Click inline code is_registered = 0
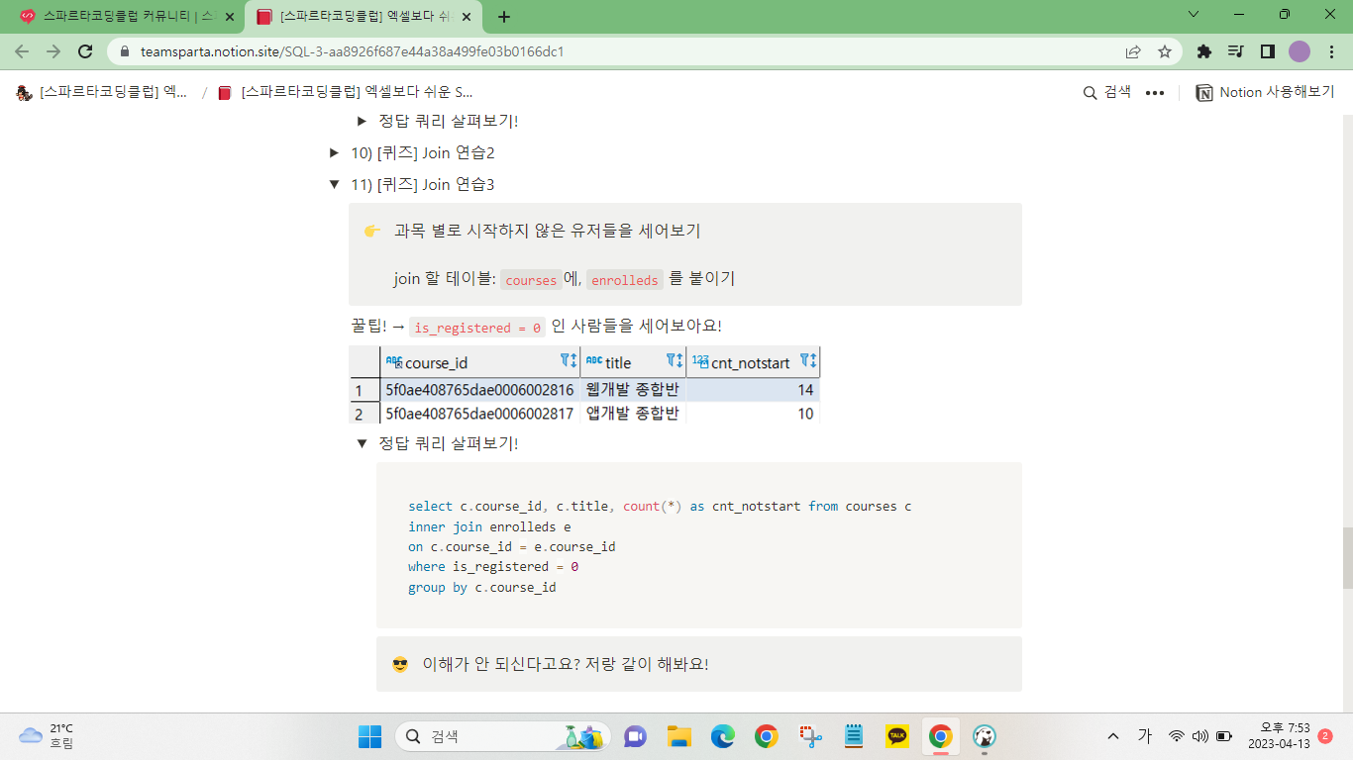Image resolution: width=1353 pixels, height=760 pixels. pos(477,328)
